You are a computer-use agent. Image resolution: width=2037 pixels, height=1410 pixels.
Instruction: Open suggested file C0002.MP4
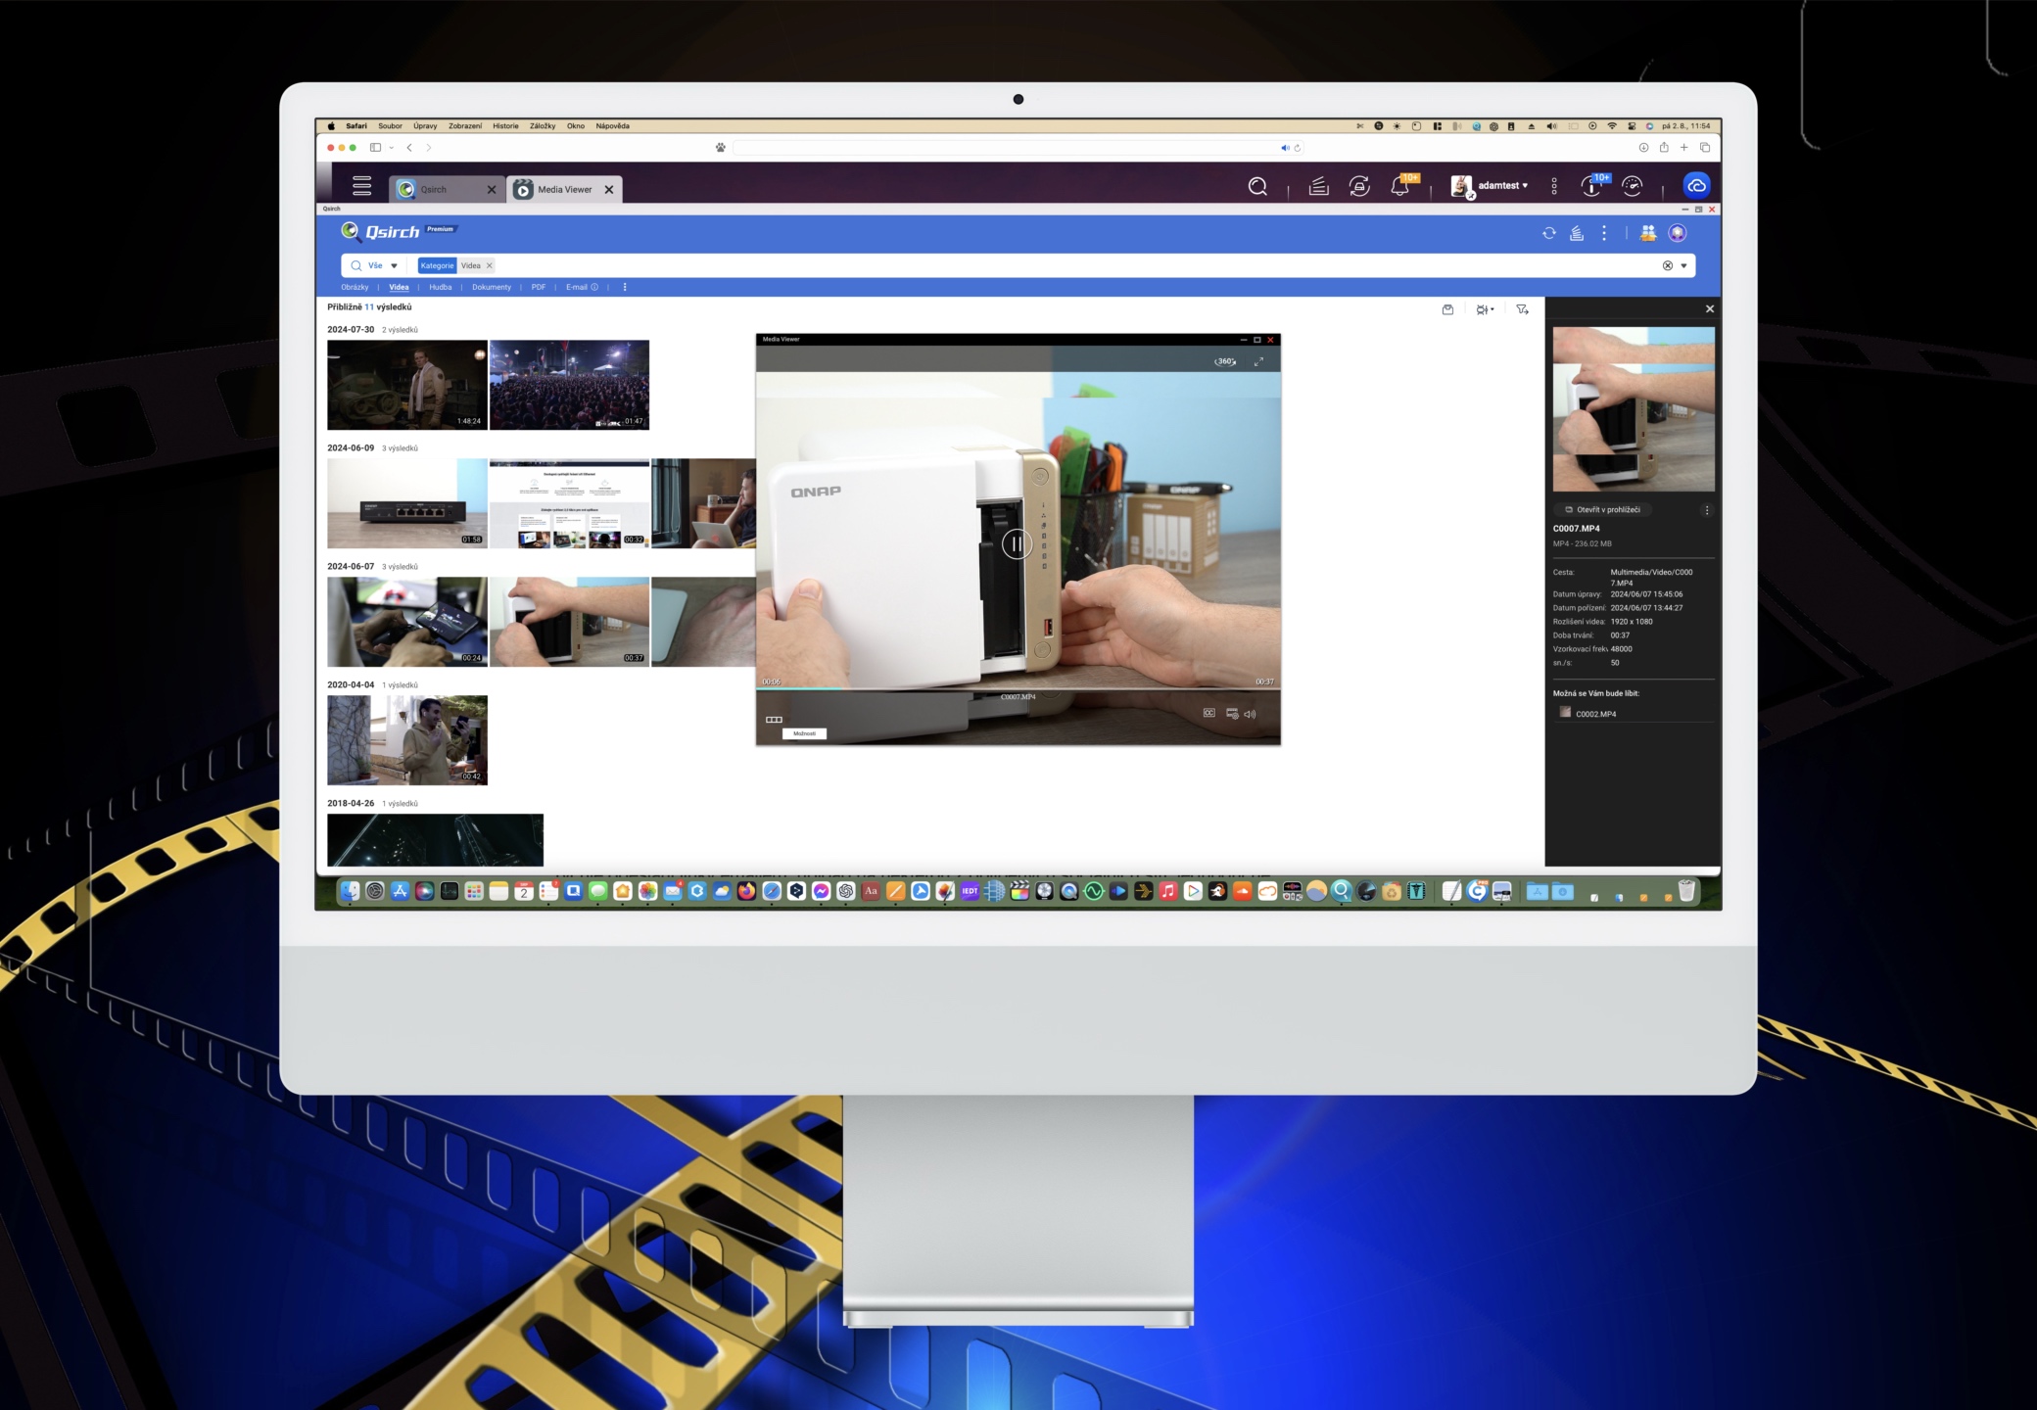pos(1595,714)
